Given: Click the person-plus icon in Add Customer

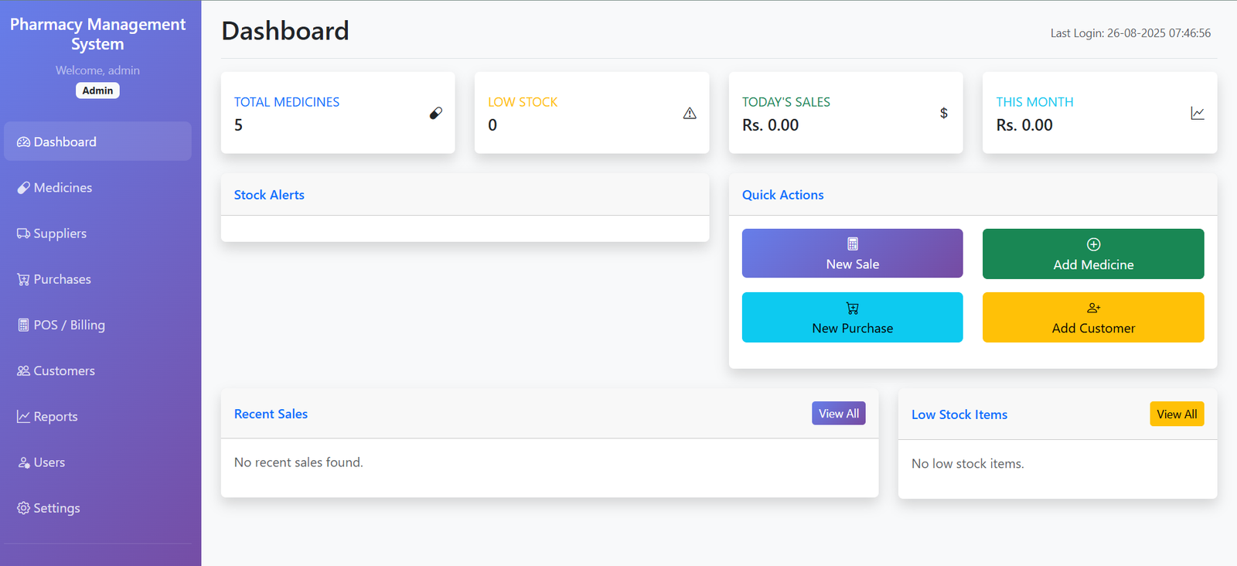Looking at the screenshot, I should point(1093,308).
